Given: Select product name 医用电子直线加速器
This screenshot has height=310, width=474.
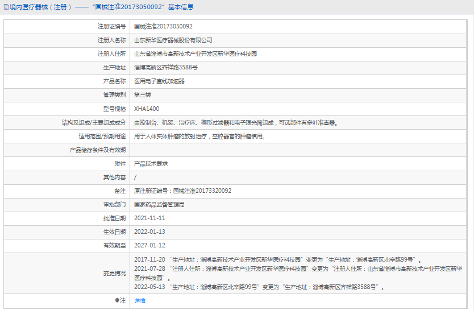Looking at the screenshot, I should coord(159,81).
